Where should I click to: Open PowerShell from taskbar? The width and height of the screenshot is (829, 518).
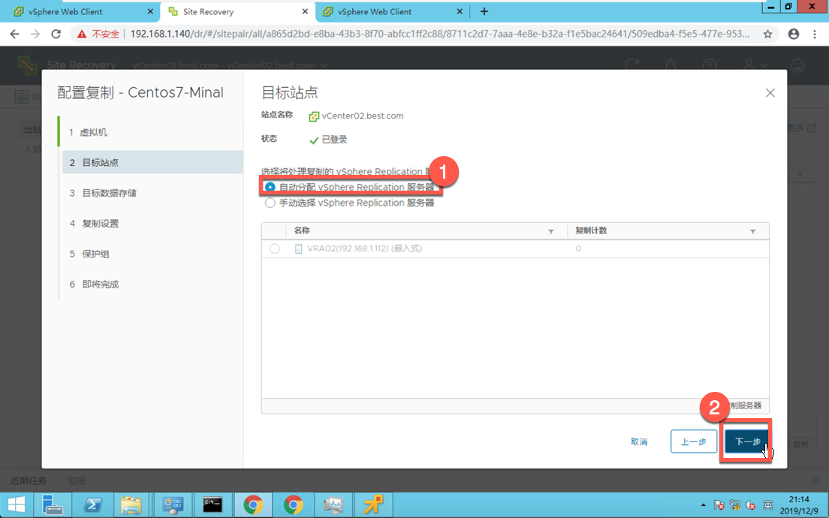(x=92, y=505)
